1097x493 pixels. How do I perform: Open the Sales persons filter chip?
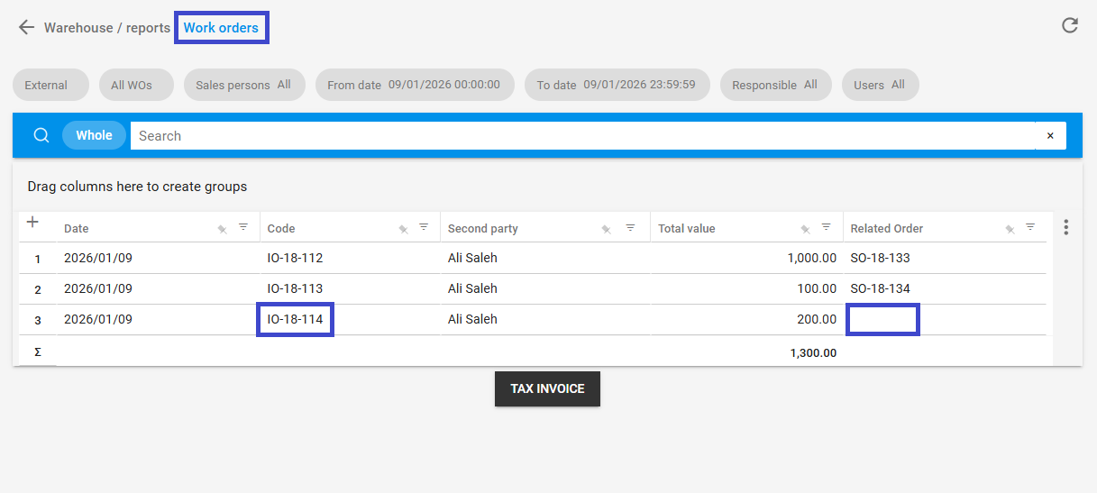point(244,85)
